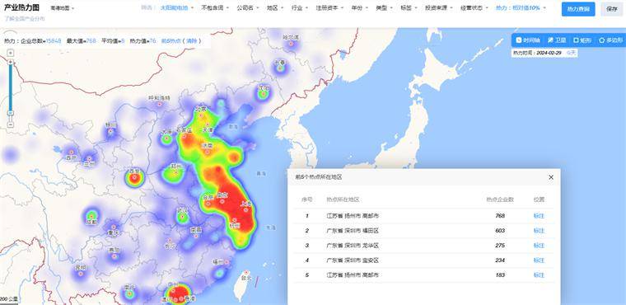Viewport: 626px width, 305px height.
Task: Click the 福州 city marker
Action: (227, 263)
